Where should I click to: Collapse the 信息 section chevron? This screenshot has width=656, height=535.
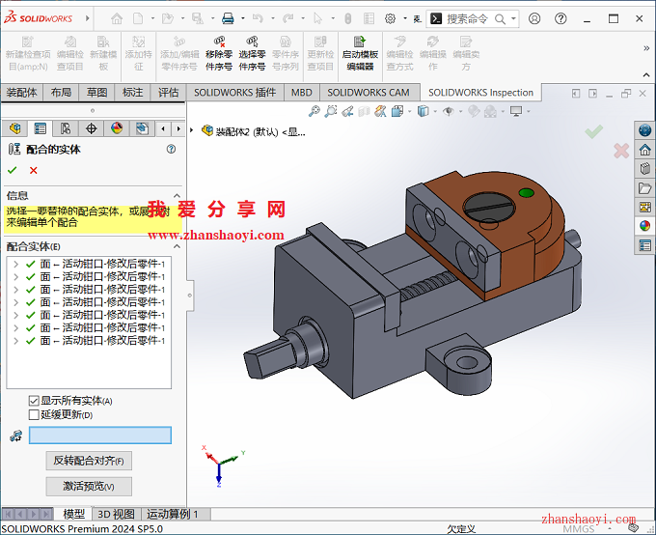click(177, 196)
